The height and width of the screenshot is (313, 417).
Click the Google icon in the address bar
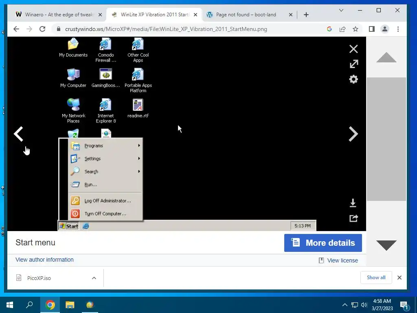point(329,29)
